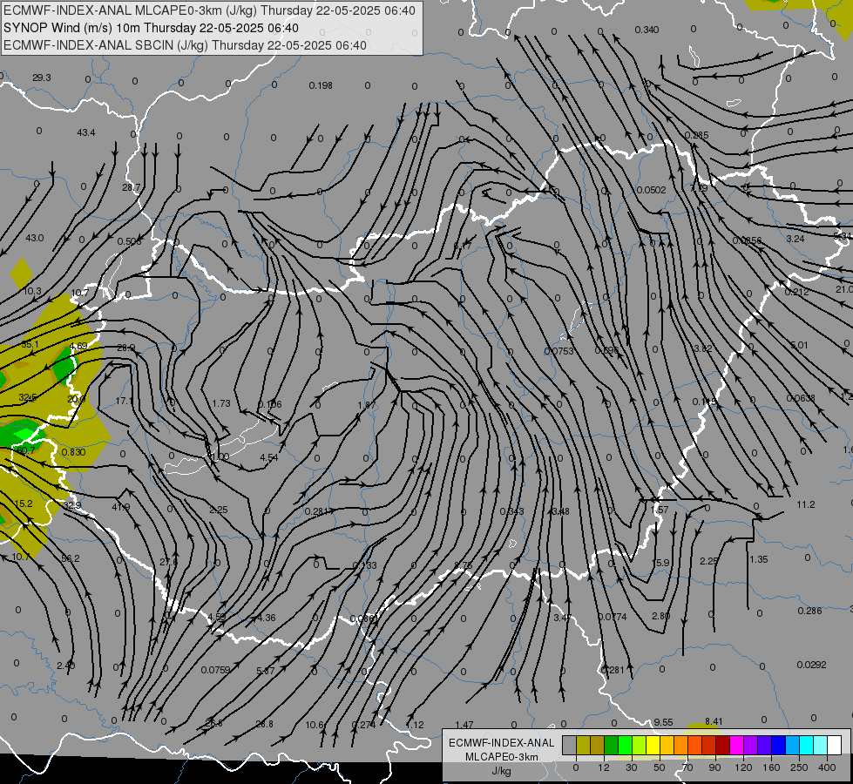Click the map value '32.5'
853x784 pixels.
coord(28,397)
